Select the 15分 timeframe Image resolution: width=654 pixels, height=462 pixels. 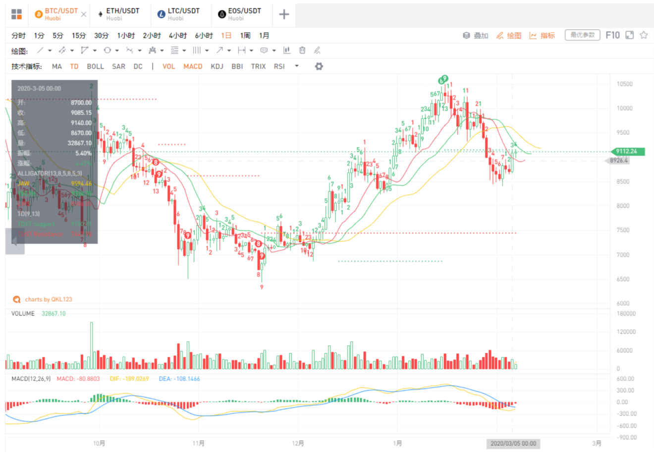click(x=79, y=35)
